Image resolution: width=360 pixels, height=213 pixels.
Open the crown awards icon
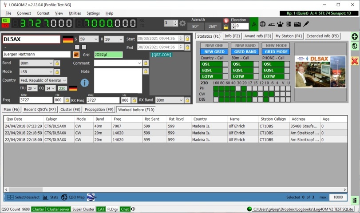point(280,24)
